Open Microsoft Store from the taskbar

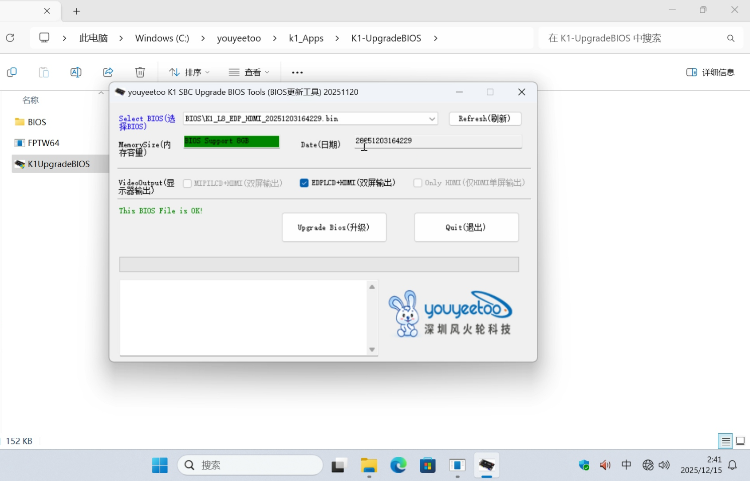tap(427, 465)
